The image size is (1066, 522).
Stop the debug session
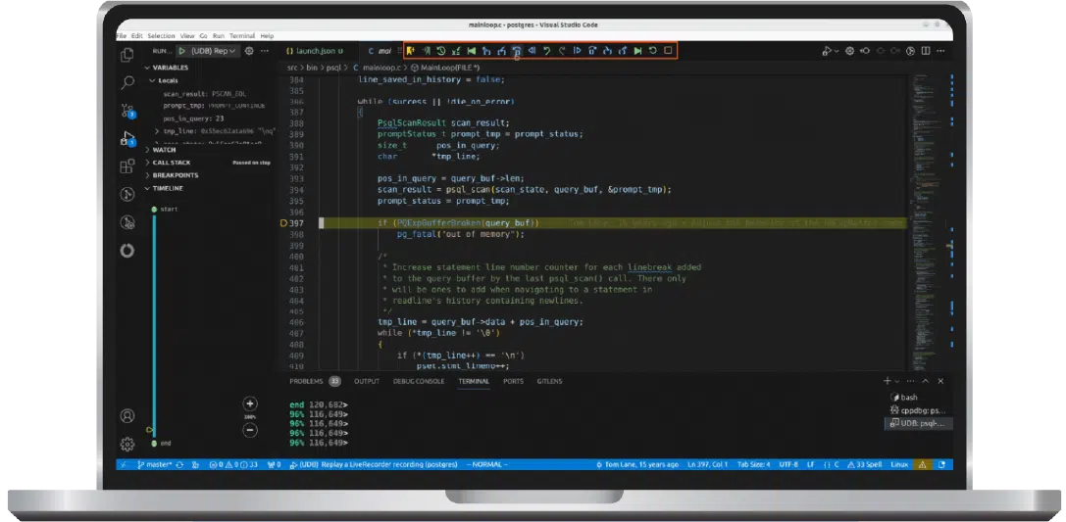(x=668, y=51)
